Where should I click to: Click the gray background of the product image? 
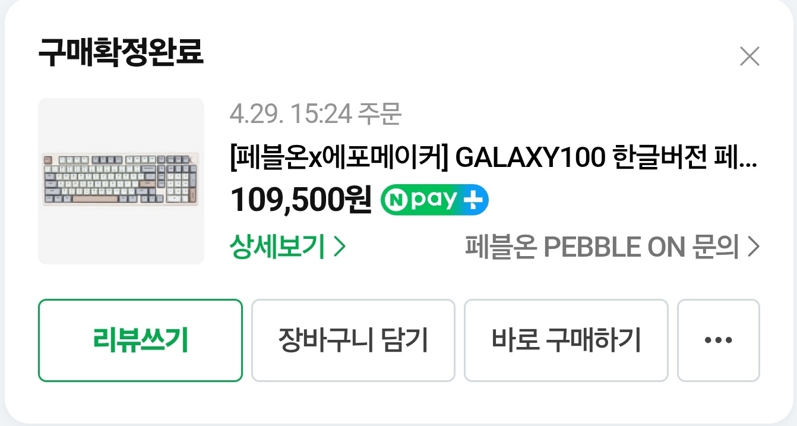(121, 238)
